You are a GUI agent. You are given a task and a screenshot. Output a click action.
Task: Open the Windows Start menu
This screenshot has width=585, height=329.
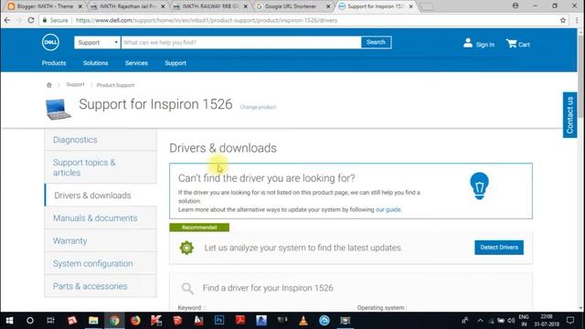[9, 321]
